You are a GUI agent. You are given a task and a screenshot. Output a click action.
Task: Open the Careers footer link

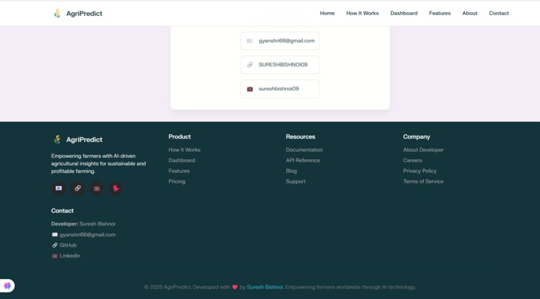[413, 161]
